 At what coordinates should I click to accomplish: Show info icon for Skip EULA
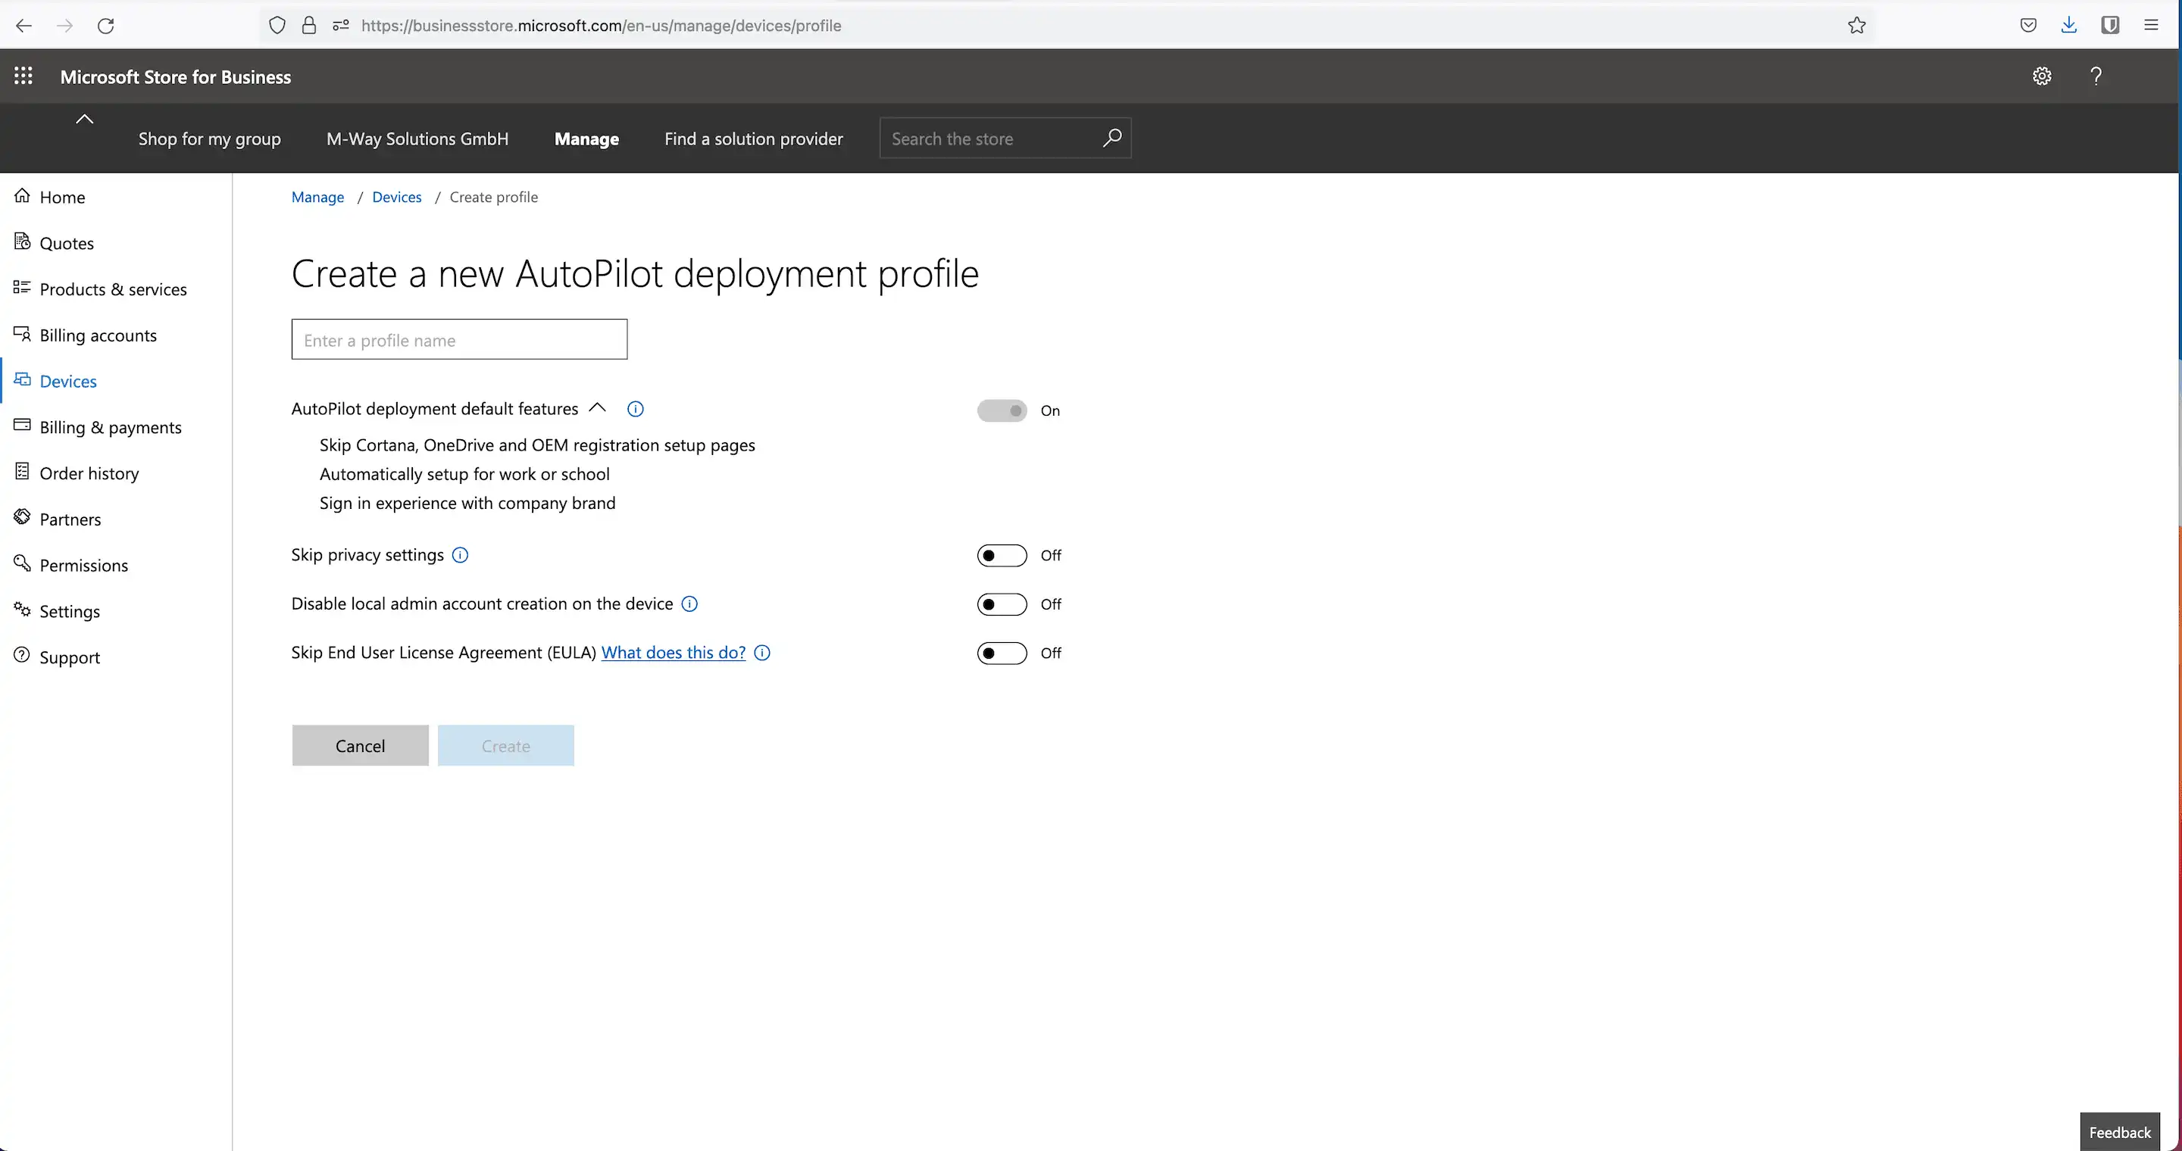[762, 653]
